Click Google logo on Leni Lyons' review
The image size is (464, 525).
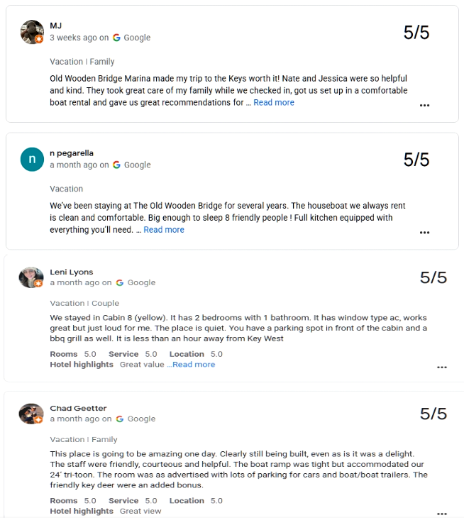click(120, 282)
